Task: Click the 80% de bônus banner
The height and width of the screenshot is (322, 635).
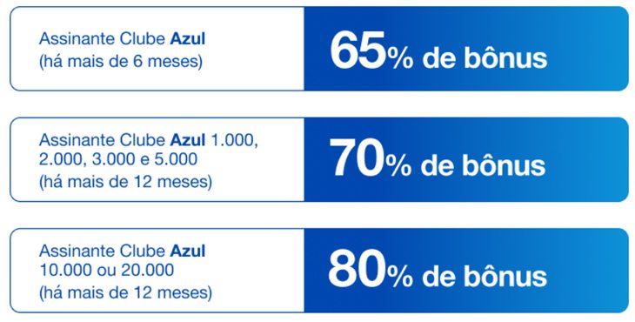Action: pyautogui.click(x=466, y=271)
